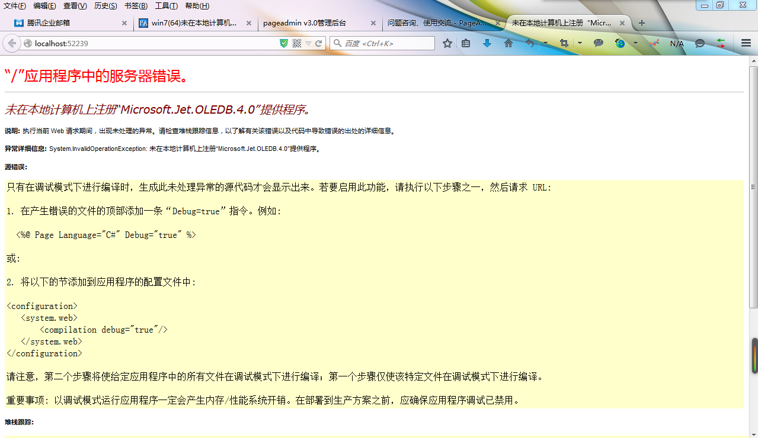The width and height of the screenshot is (758, 438).
Task: Open the 文件(F) menu
Action: click(x=15, y=6)
